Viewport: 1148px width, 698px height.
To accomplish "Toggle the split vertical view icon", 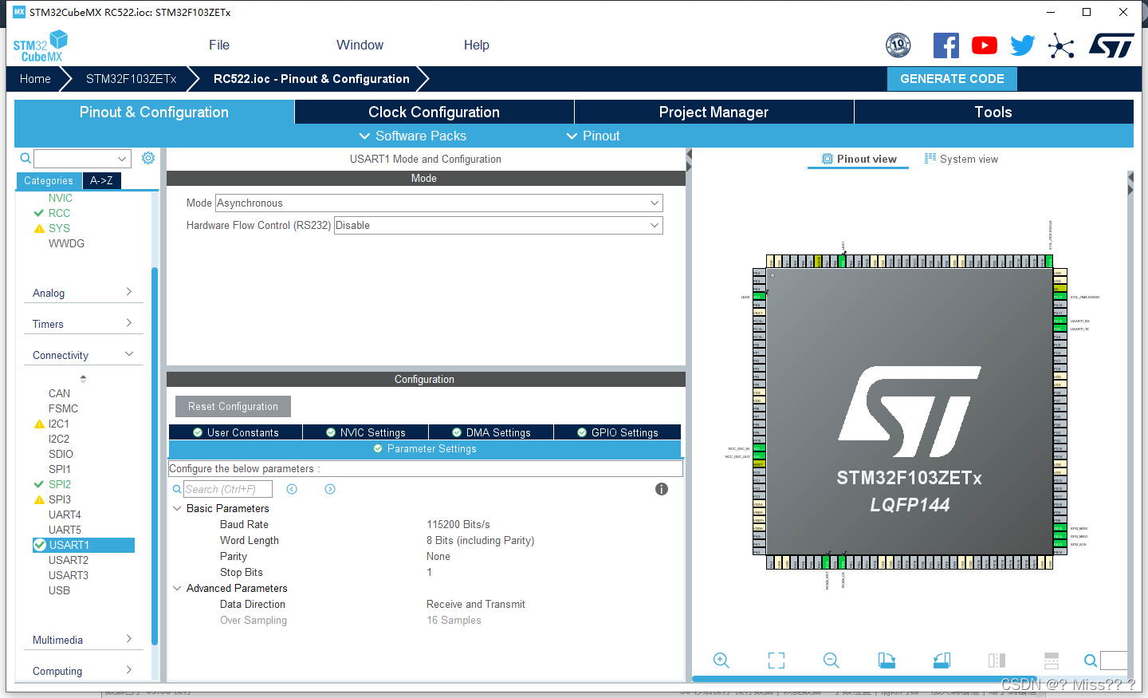I will pos(997,661).
